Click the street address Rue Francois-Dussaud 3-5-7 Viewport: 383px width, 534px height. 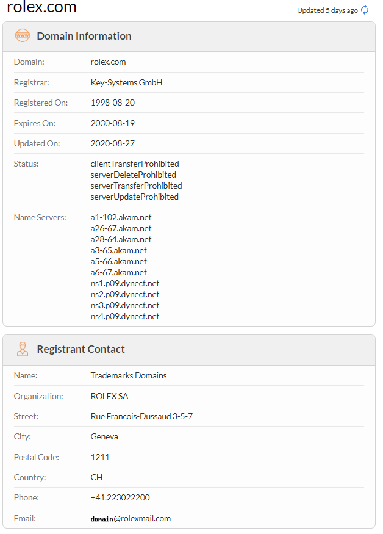pos(141,416)
